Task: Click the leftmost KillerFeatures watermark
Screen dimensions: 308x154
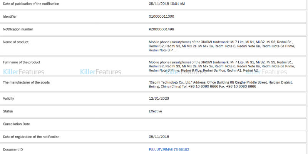Action: point(23,72)
